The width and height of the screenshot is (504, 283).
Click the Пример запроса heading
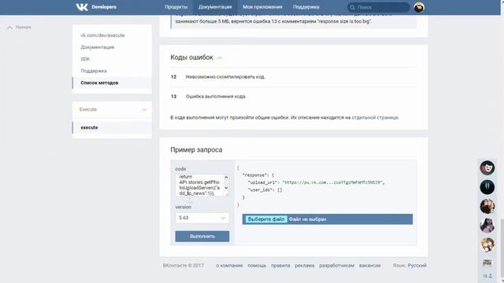pos(196,150)
